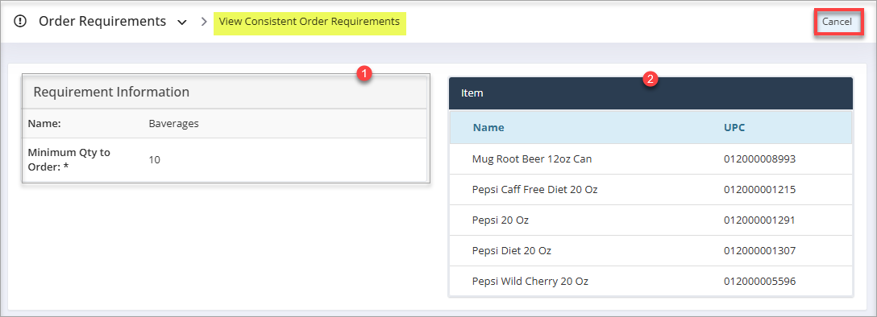Click the red callout marker 1
The width and height of the screenshot is (877, 317).
click(x=364, y=73)
